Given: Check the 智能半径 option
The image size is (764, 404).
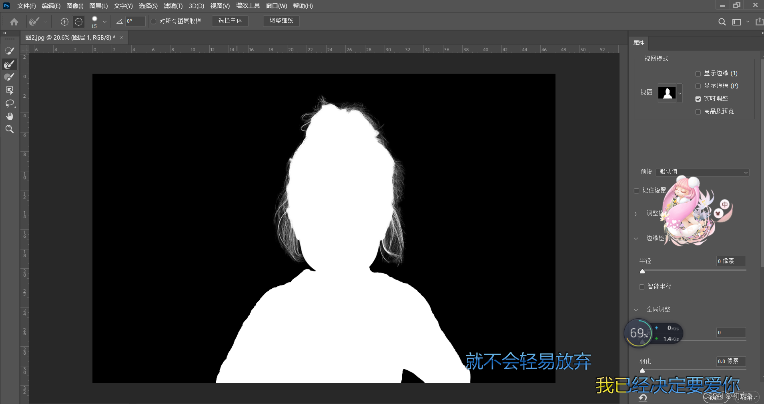Looking at the screenshot, I should click(642, 287).
